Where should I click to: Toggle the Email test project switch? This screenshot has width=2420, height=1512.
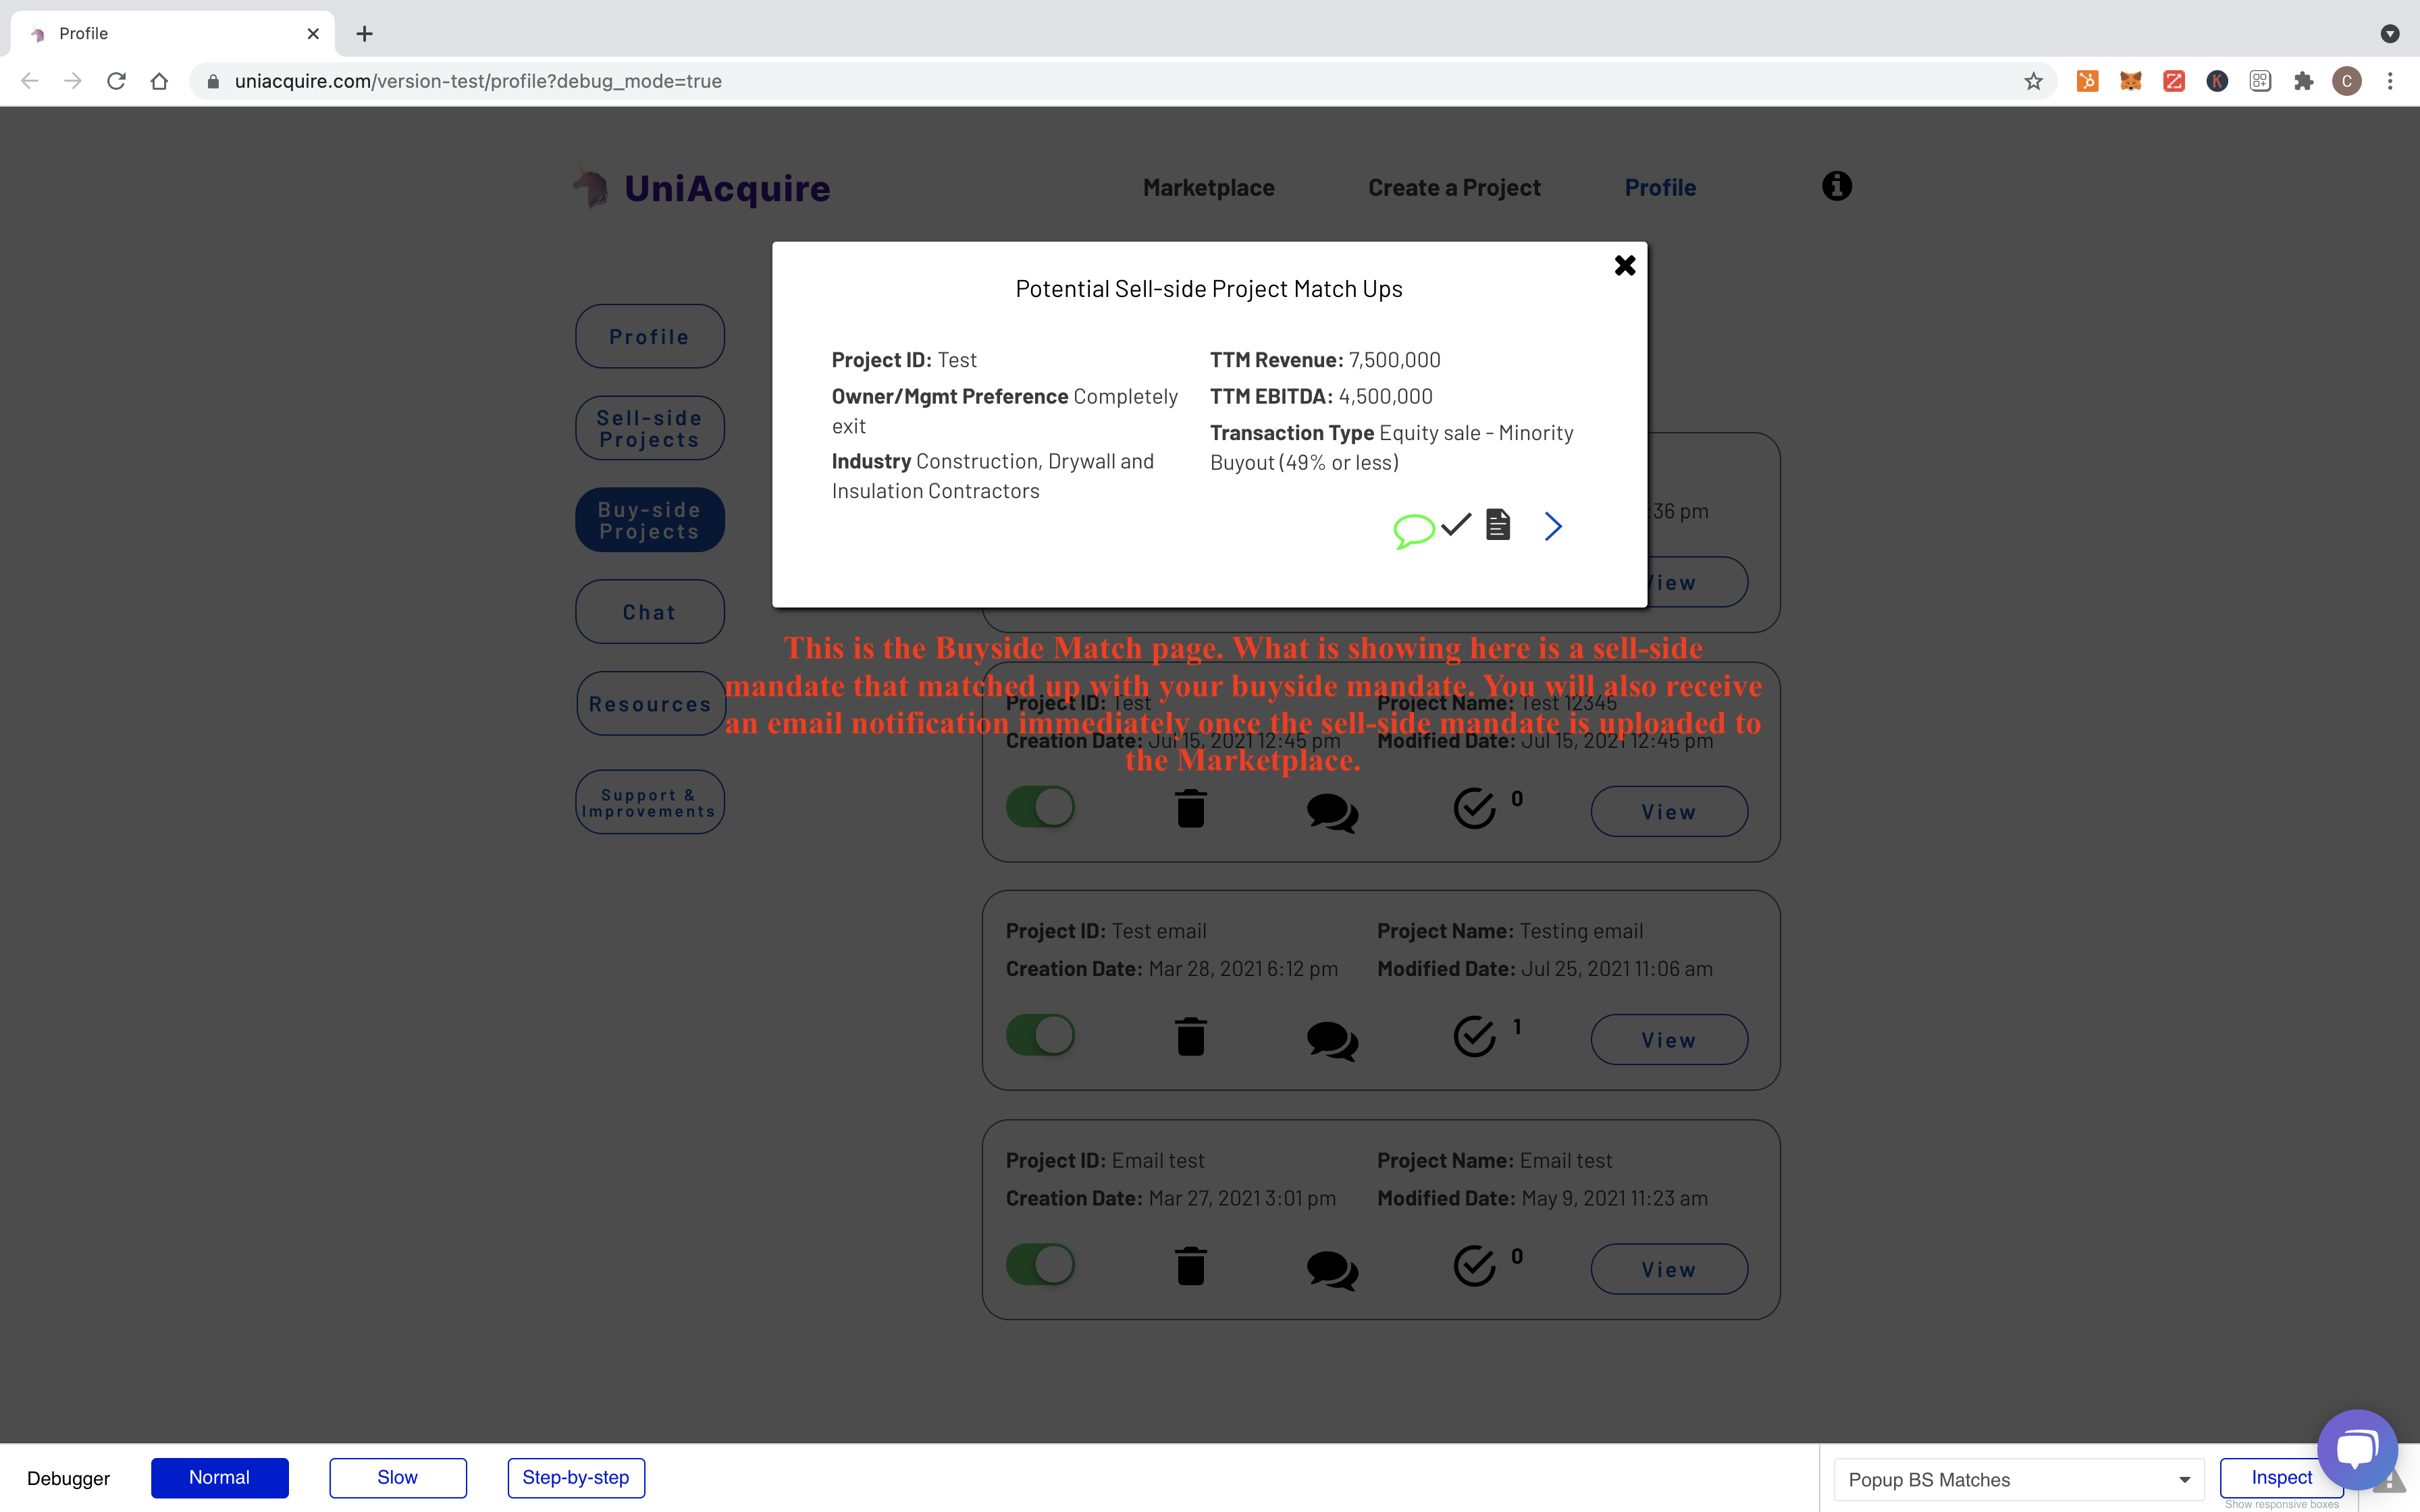1040,1264
